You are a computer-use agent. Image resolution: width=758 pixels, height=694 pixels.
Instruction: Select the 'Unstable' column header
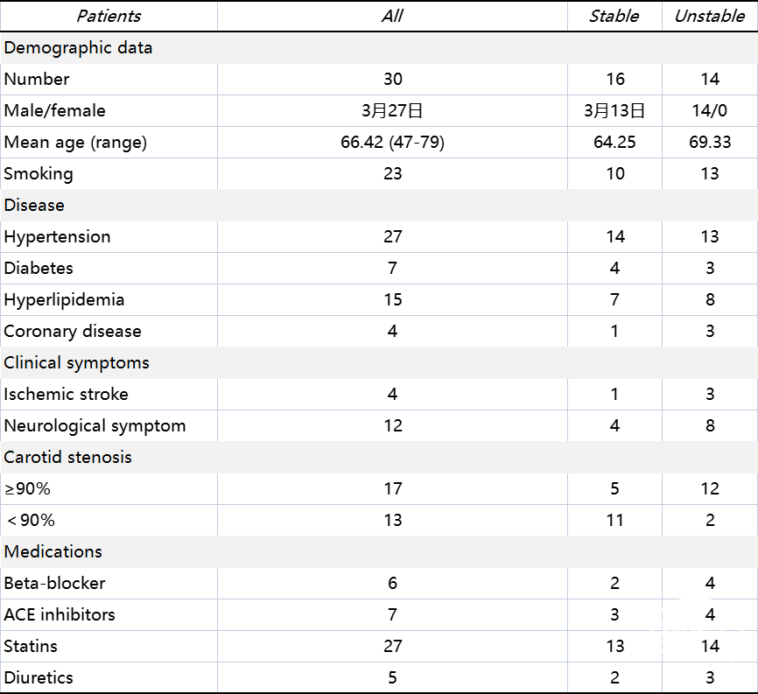coord(709,16)
